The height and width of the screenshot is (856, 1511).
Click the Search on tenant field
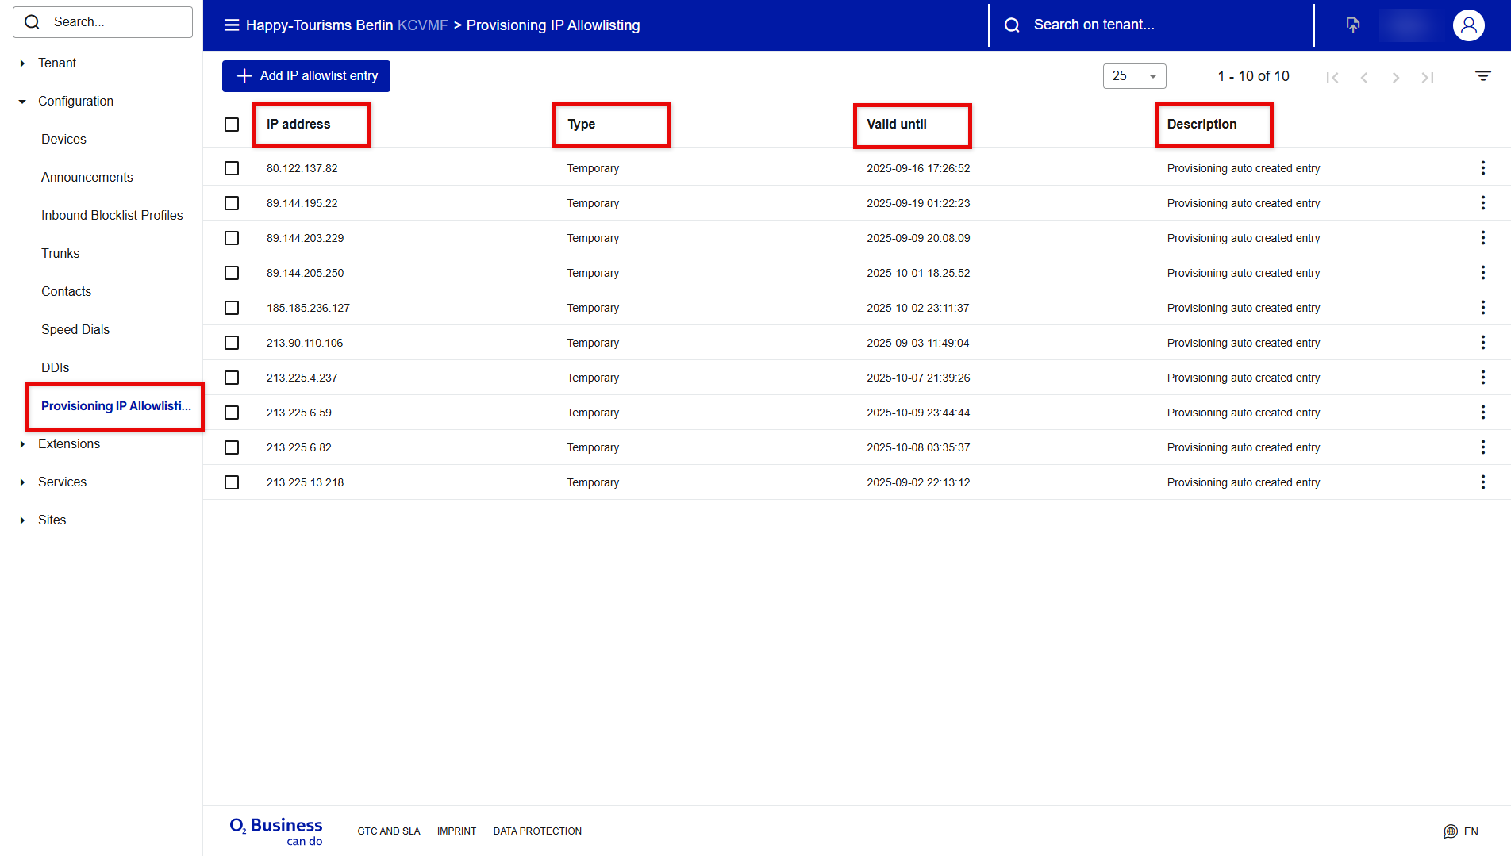coord(1151,25)
